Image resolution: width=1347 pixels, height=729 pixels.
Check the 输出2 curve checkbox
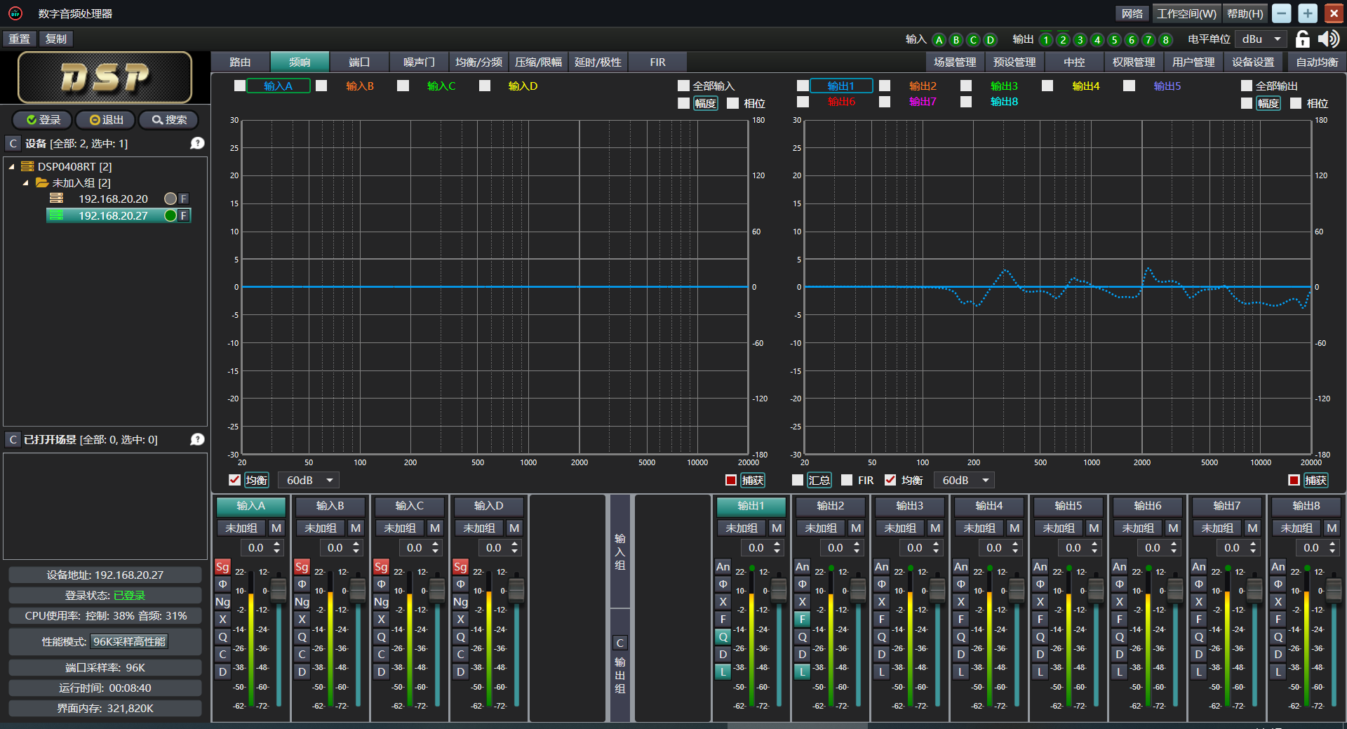(x=885, y=86)
